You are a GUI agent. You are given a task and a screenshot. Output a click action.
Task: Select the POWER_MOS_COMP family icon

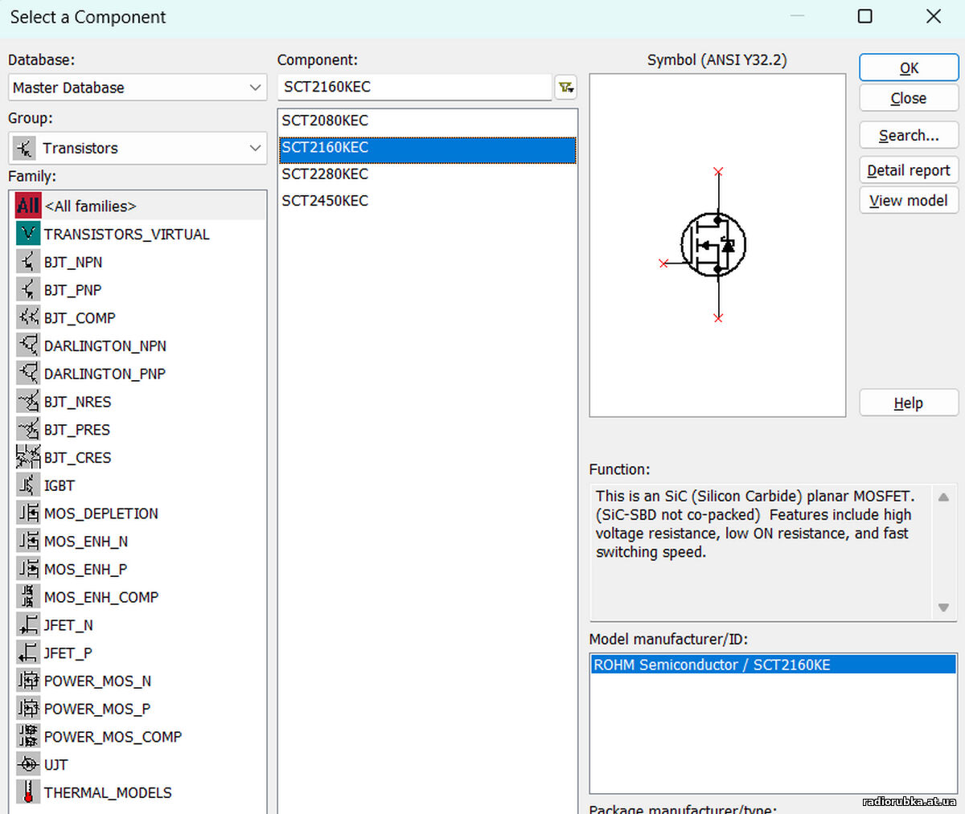point(28,736)
